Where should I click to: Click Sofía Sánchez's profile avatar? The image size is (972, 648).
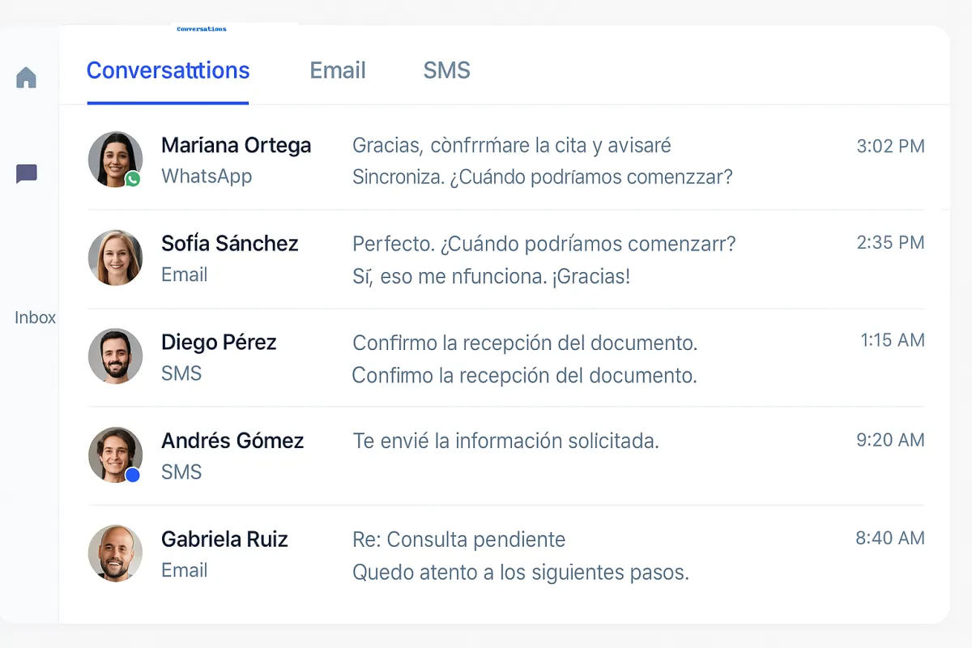[115, 258]
